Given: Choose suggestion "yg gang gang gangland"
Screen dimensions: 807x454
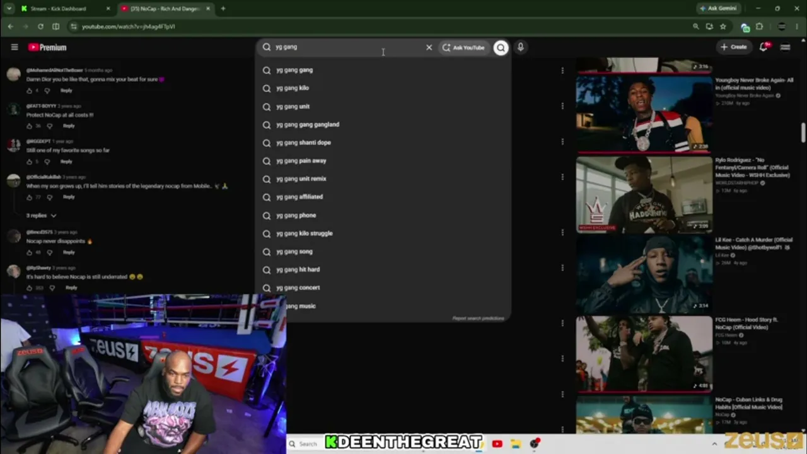Looking at the screenshot, I should [383, 125].
